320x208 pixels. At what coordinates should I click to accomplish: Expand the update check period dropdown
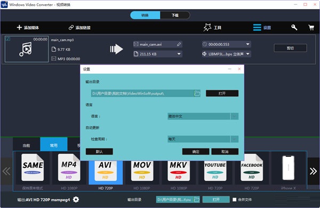[x=235, y=139]
